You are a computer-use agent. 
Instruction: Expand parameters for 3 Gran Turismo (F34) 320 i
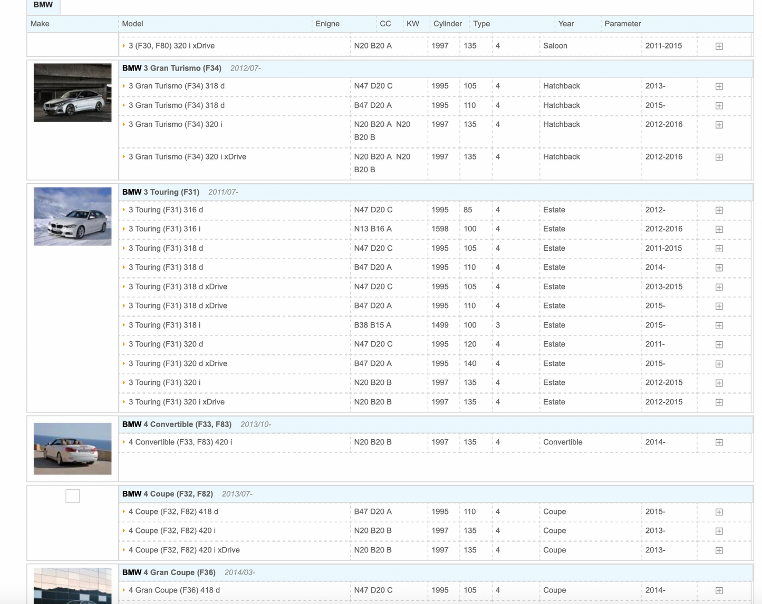[719, 125]
